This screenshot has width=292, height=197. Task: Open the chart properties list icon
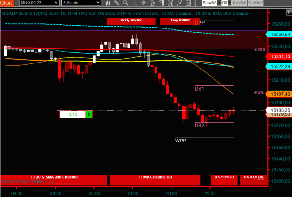tap(197, 3)
